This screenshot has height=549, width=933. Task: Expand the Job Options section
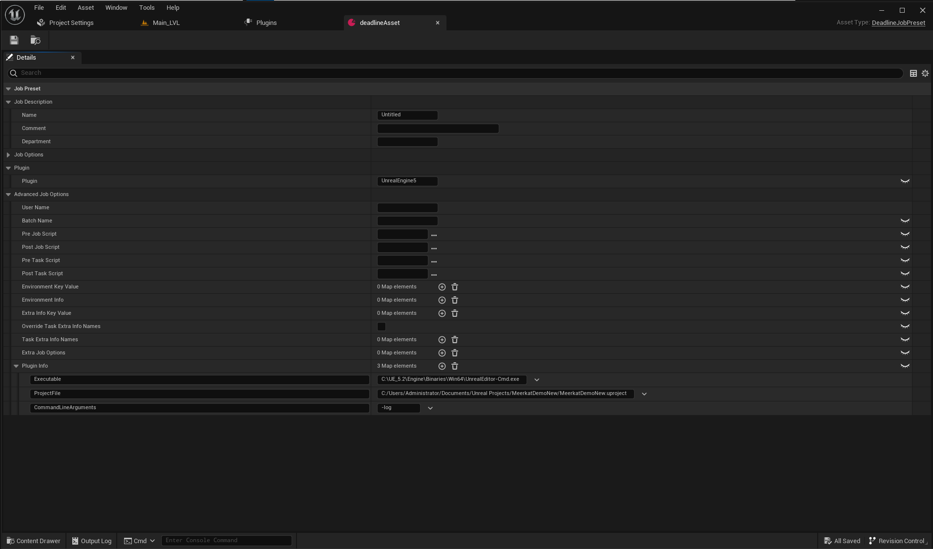(x=8, y=154)
